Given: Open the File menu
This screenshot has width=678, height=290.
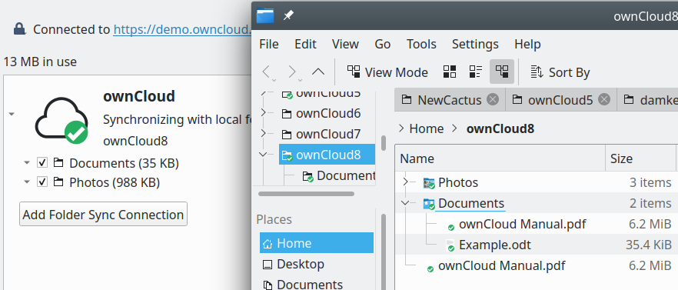Looking at the screenshot, I should (268, 44).
